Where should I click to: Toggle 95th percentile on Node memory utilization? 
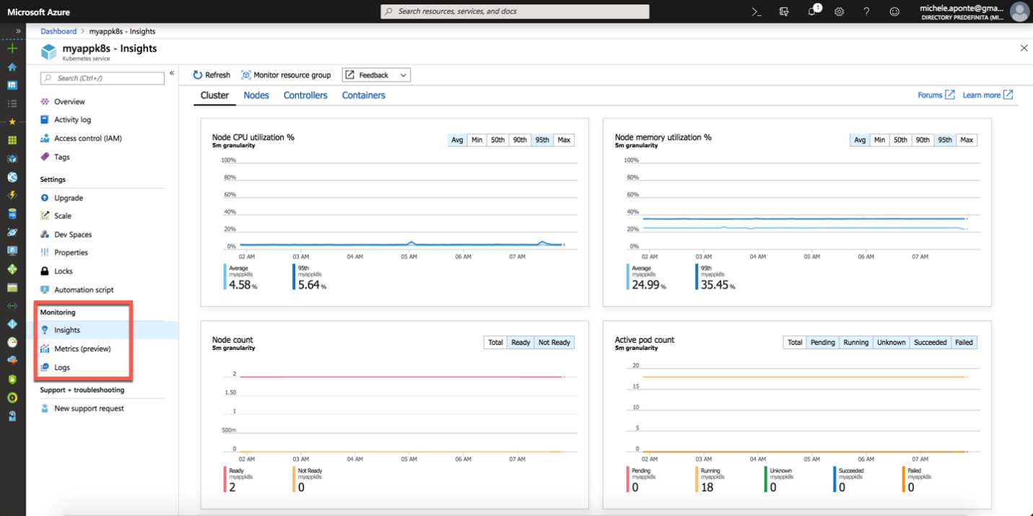(944, 139)
